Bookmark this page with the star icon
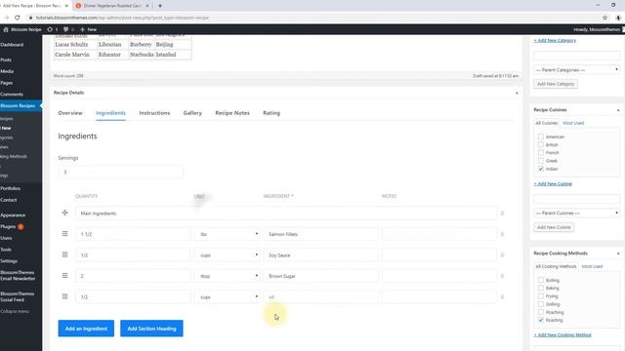 604,18
